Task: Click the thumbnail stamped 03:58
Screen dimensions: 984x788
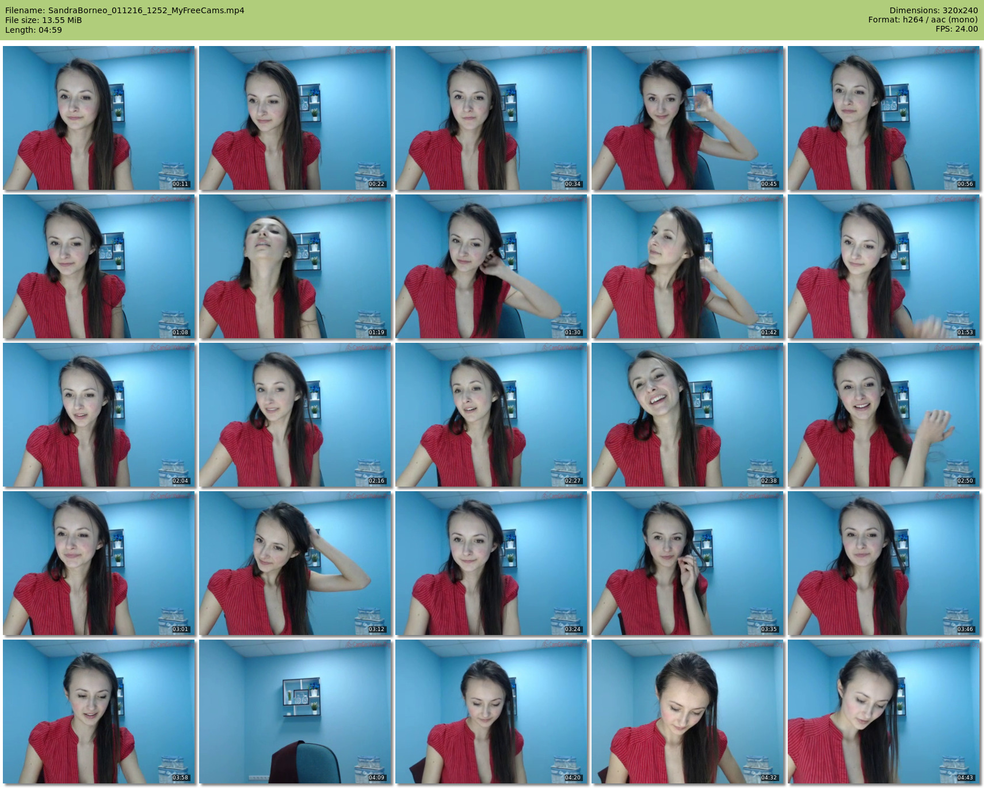Action: pos(99,712)
